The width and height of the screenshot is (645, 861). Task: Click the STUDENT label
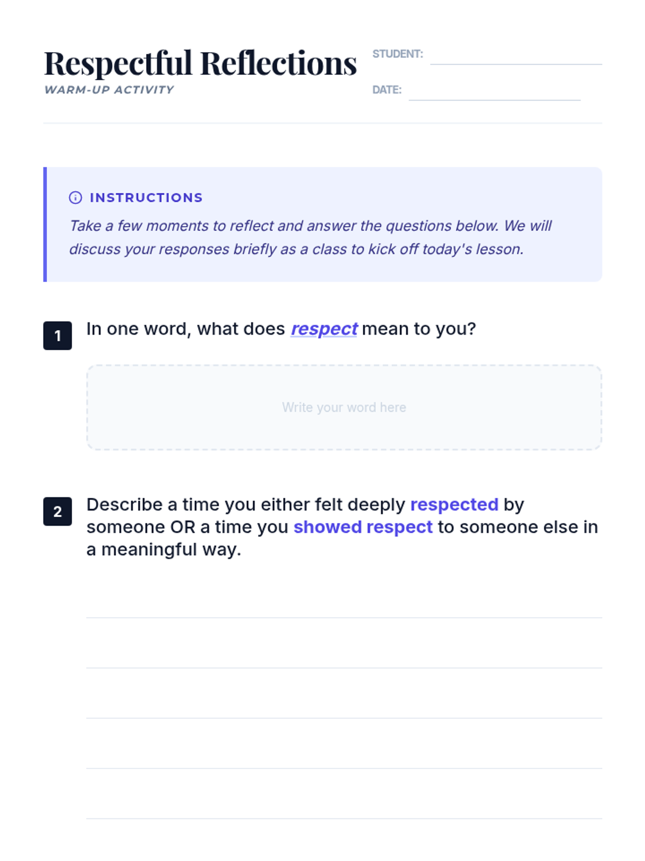click(398, 54)
